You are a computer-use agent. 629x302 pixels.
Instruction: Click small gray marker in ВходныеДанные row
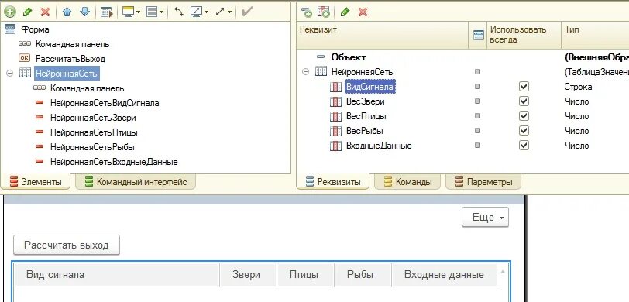tap(477, 146)
